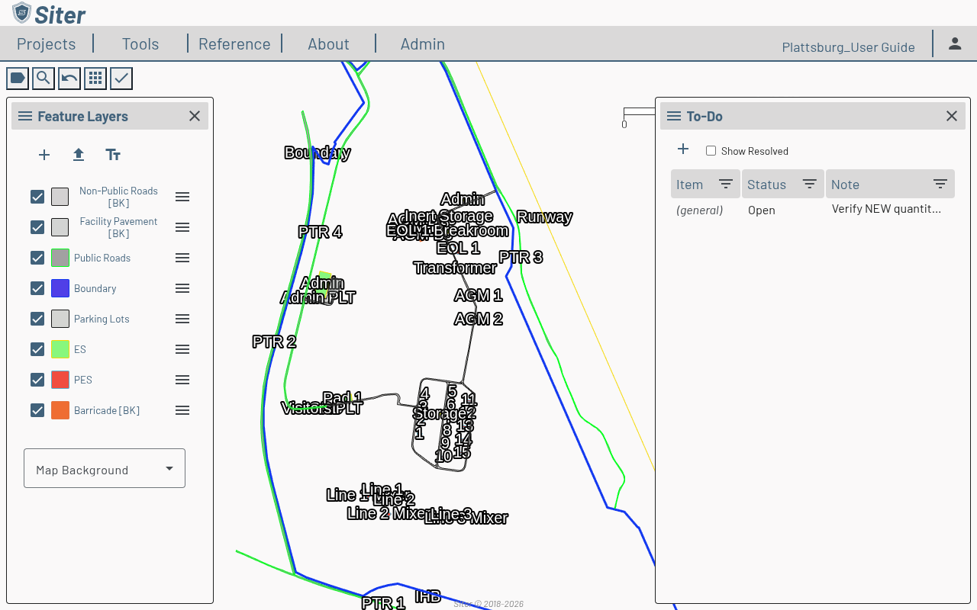The image size is (977, 610).
Task: Click the Siter shield logo
Action: 21,13
